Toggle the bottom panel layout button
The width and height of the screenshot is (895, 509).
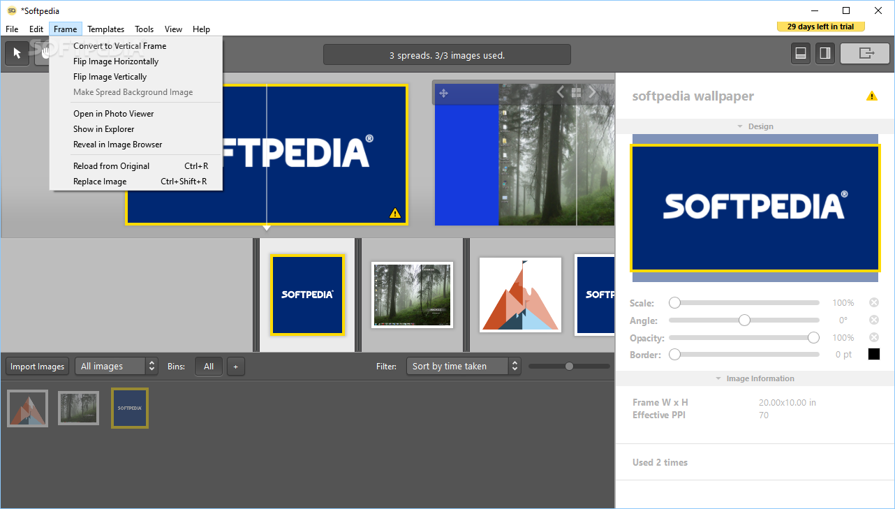click(x=801, y=53)
